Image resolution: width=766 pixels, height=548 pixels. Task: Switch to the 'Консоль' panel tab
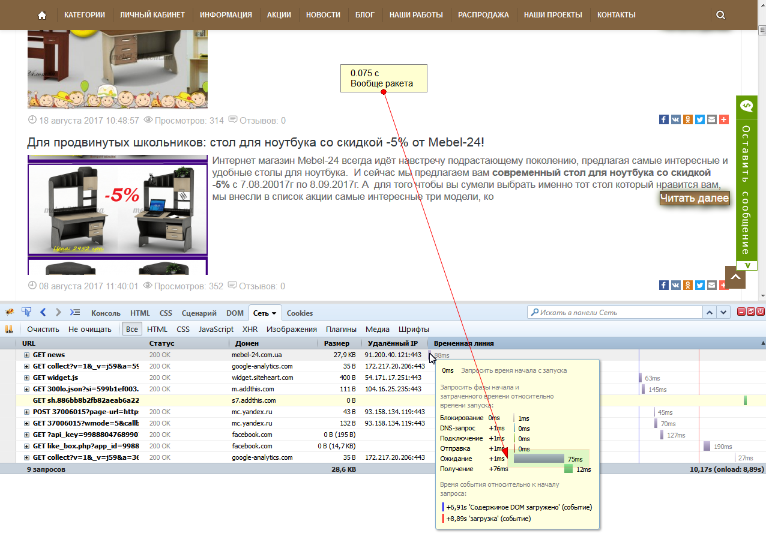[x=106, y=313]
